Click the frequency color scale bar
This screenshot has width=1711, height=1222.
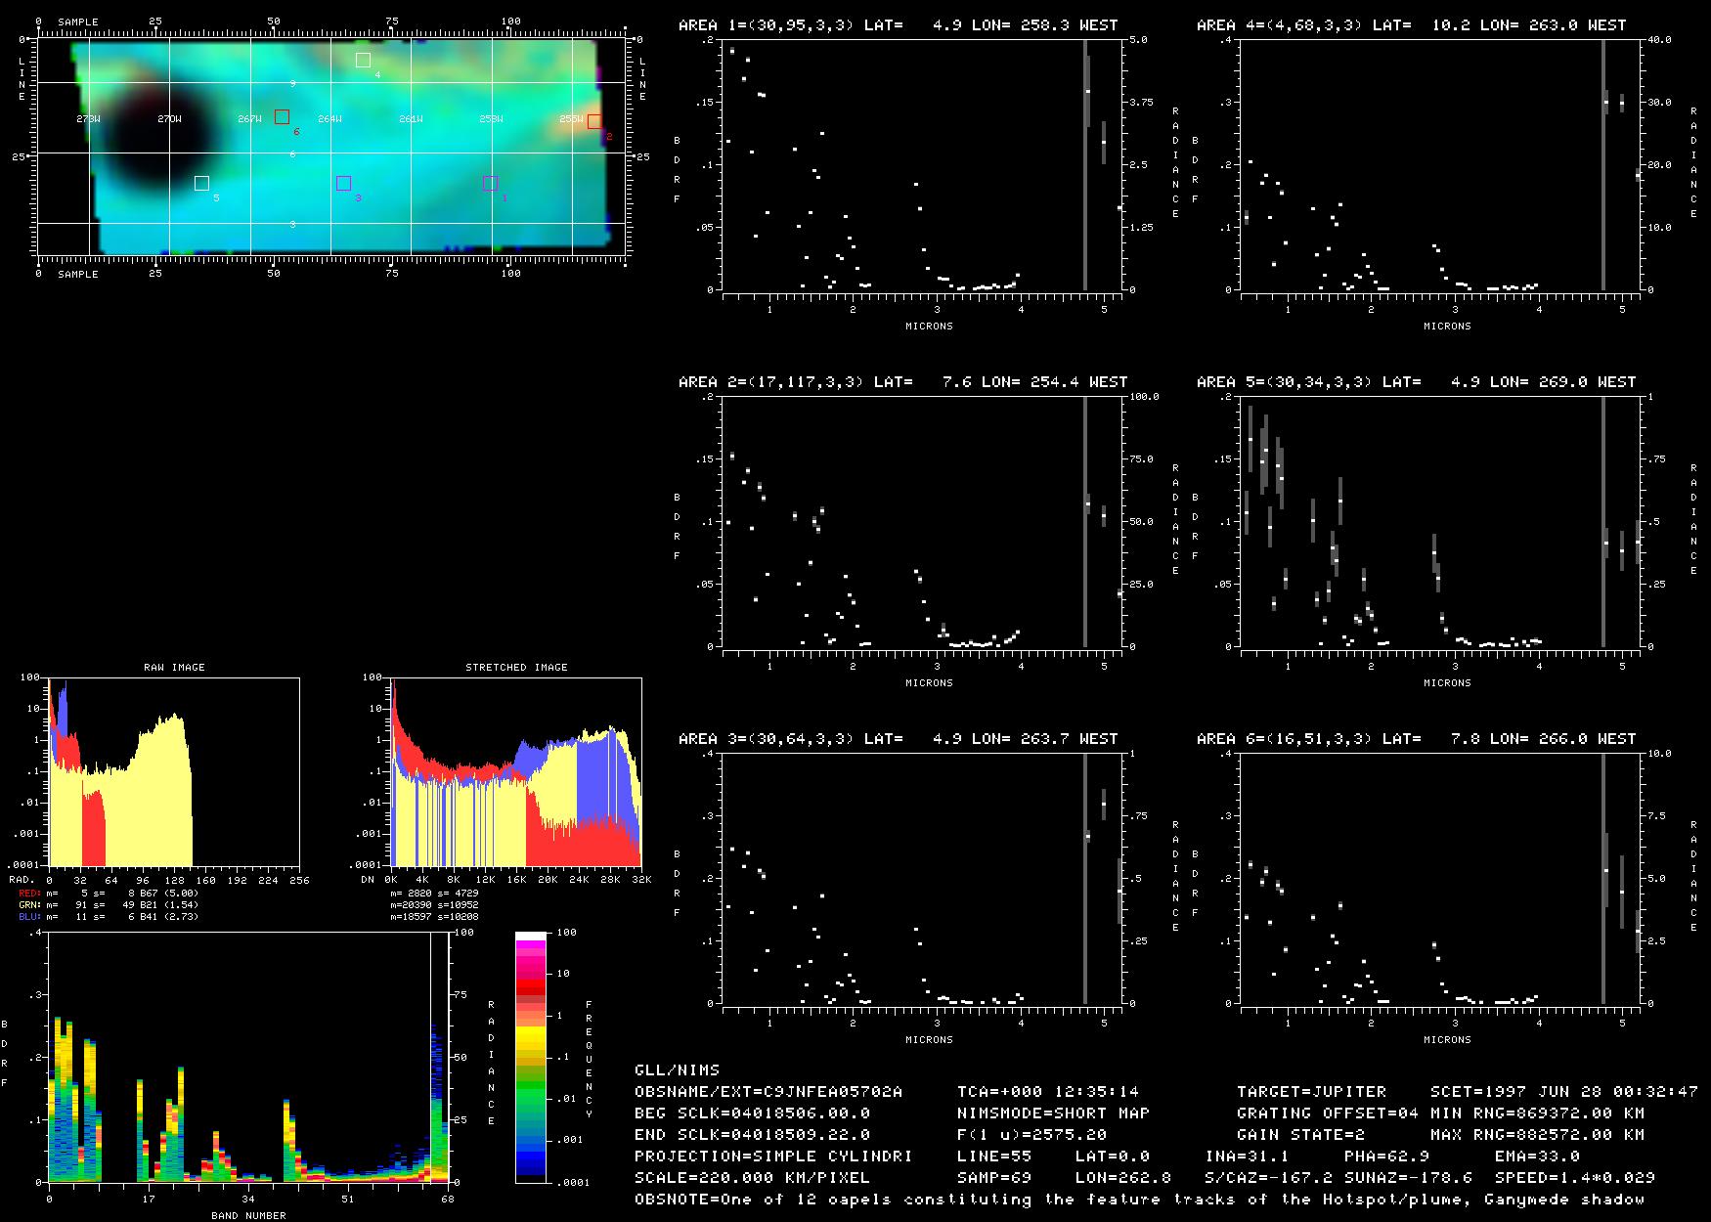pos(531,1057)
